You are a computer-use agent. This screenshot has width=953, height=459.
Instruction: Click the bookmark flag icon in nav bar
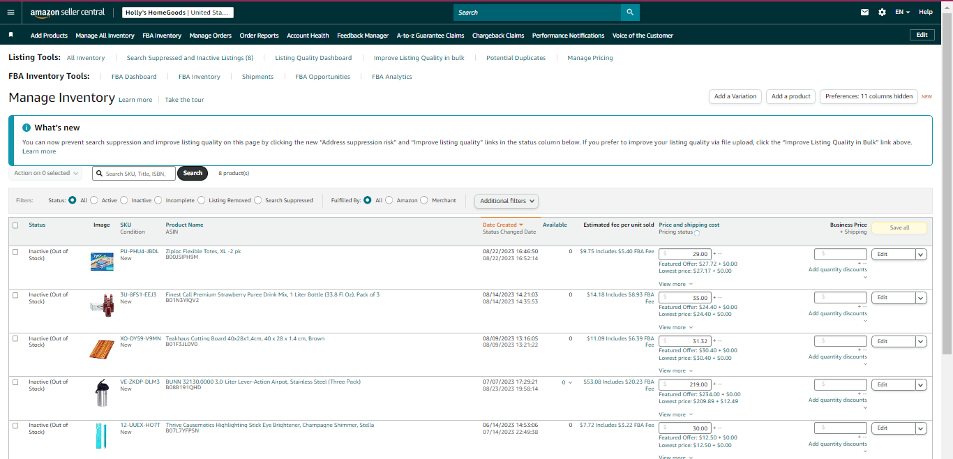point(10,35)
